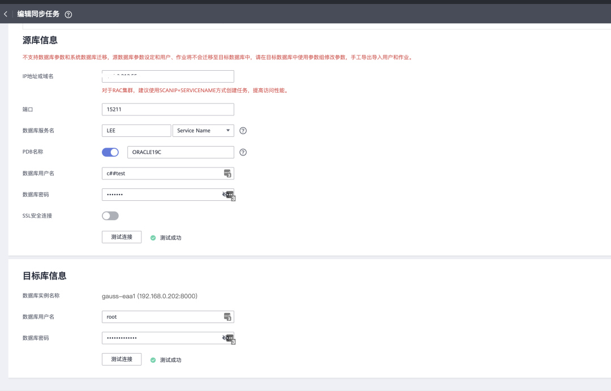Select the 源库信息 section heading
This screenshot has height=391, width=611.
click(x=40, y=40)
